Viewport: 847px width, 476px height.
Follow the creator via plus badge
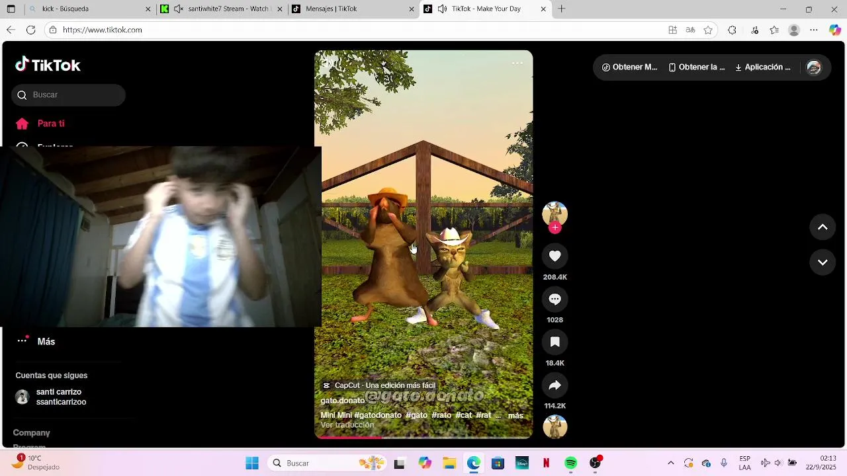(x=555, y=227)
